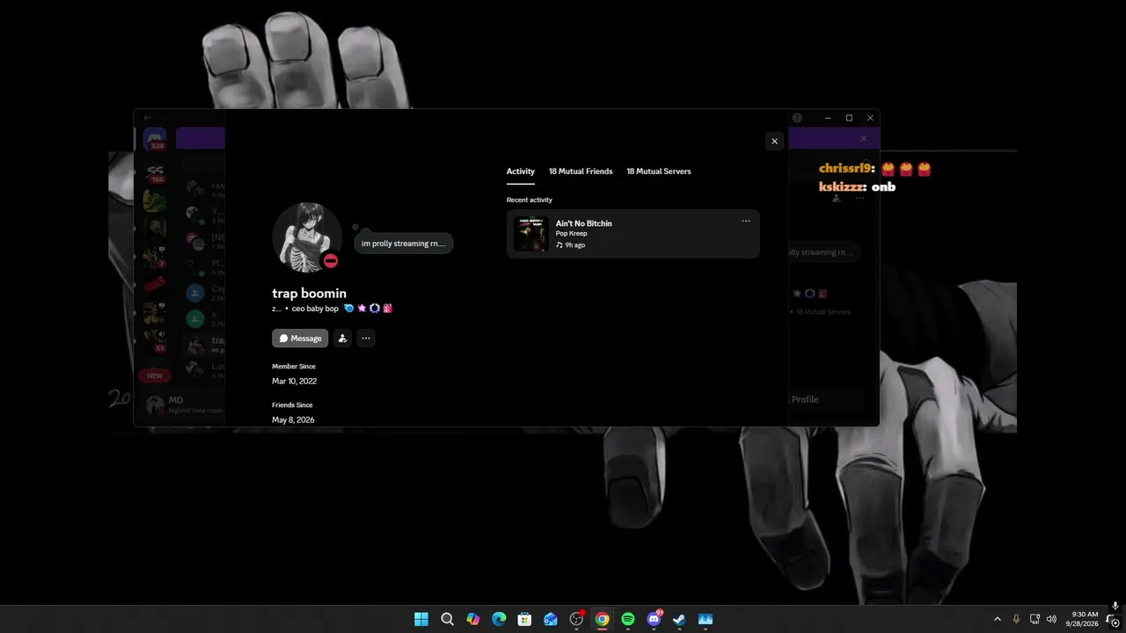1126x633 pixels.
Task: Open the blue graph app on taskbar
Action: pyautogui.click(x=706, y=619)
